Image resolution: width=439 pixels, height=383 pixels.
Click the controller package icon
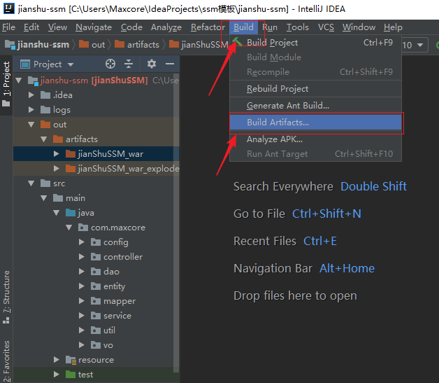coord(96,257)
